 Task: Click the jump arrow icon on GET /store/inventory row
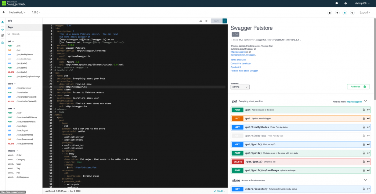[x=368, y=189]
